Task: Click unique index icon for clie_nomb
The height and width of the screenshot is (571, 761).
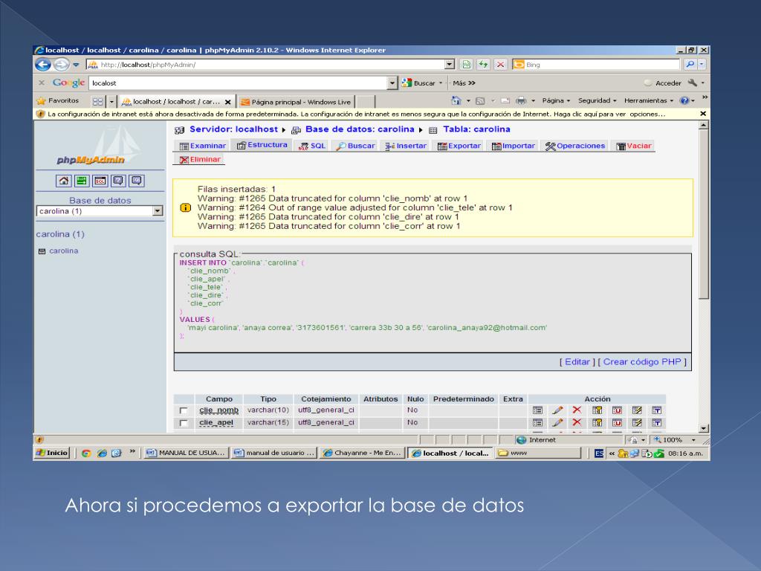Action: click(x=617, y=410)
